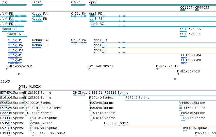Select the teal Kebab gene bar glyph
The image size is (216, 137).
click(x=37, y=5)
